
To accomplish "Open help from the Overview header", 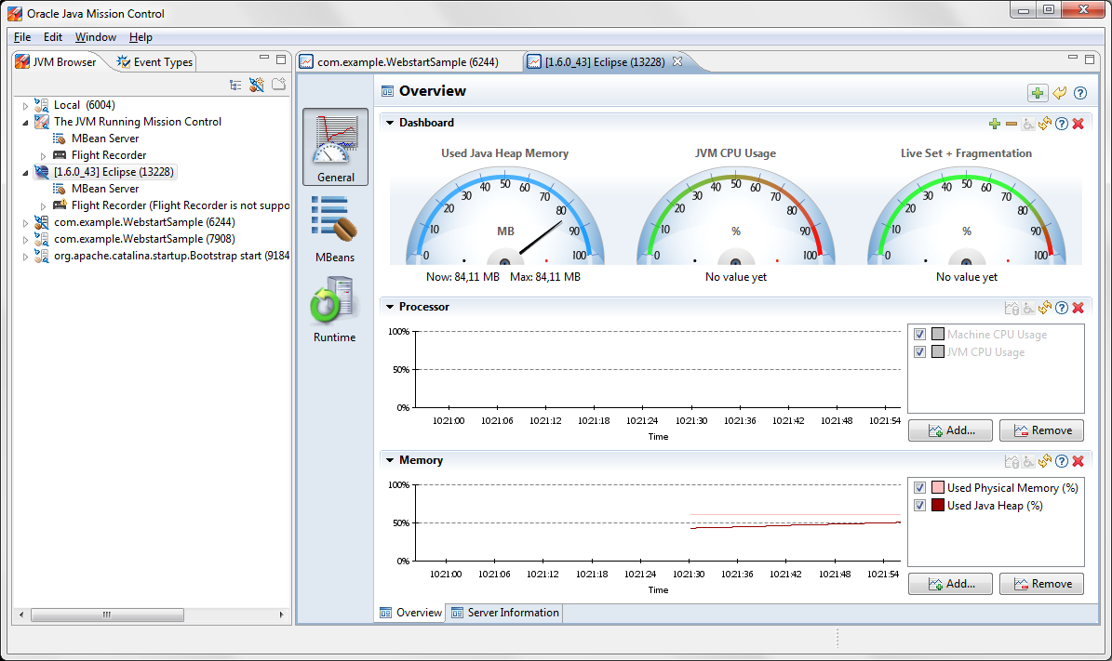I will point(1080,93).
